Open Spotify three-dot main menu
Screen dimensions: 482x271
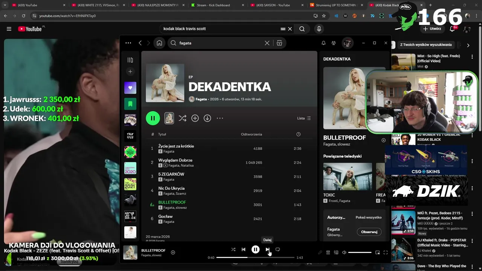(128, 43)
